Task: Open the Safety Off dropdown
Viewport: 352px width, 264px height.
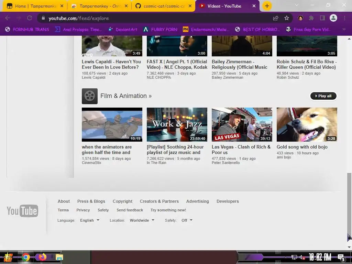Action: pyautogui.click(x=187, y=220)
